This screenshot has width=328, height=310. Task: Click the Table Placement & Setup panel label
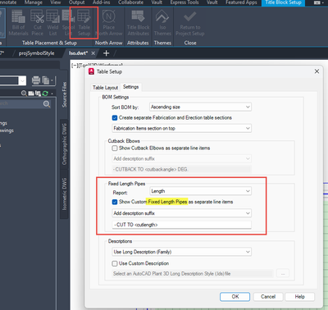[x=49, y=43]
